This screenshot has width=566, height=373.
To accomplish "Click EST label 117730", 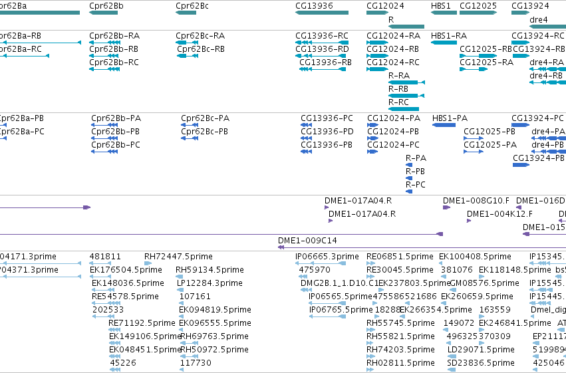I will (x=196, y=363).
